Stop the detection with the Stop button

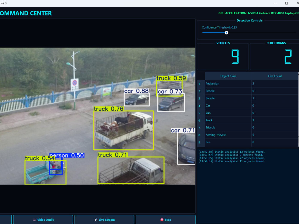pos(166,220)
